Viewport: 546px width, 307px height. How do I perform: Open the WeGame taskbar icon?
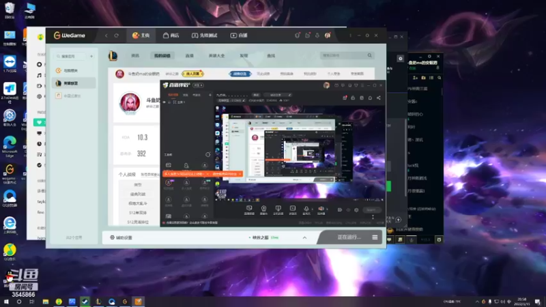(x=125, y=302)
